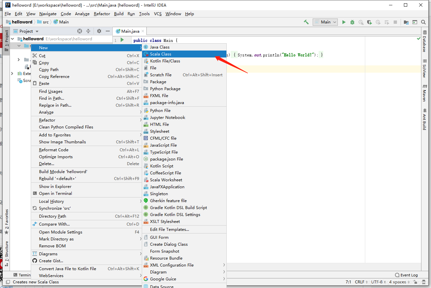431x288 pixels.
Task: Click Reformat Code
Action: coord(86,150)
